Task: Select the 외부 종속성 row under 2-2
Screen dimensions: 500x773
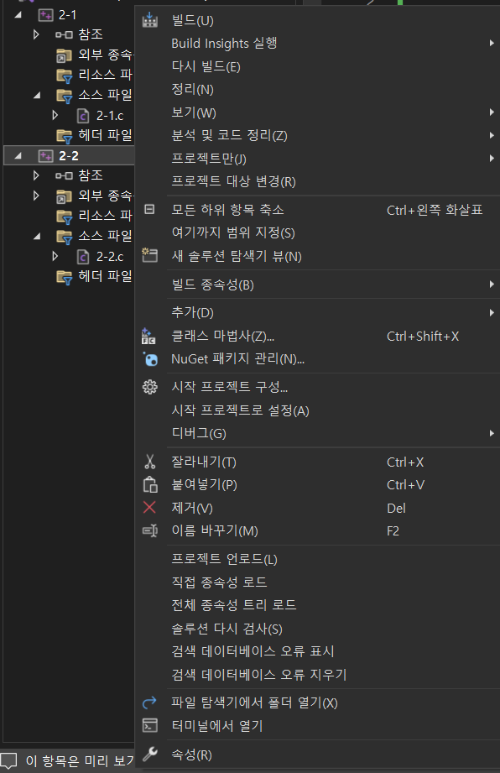Action: coord(69,196)
